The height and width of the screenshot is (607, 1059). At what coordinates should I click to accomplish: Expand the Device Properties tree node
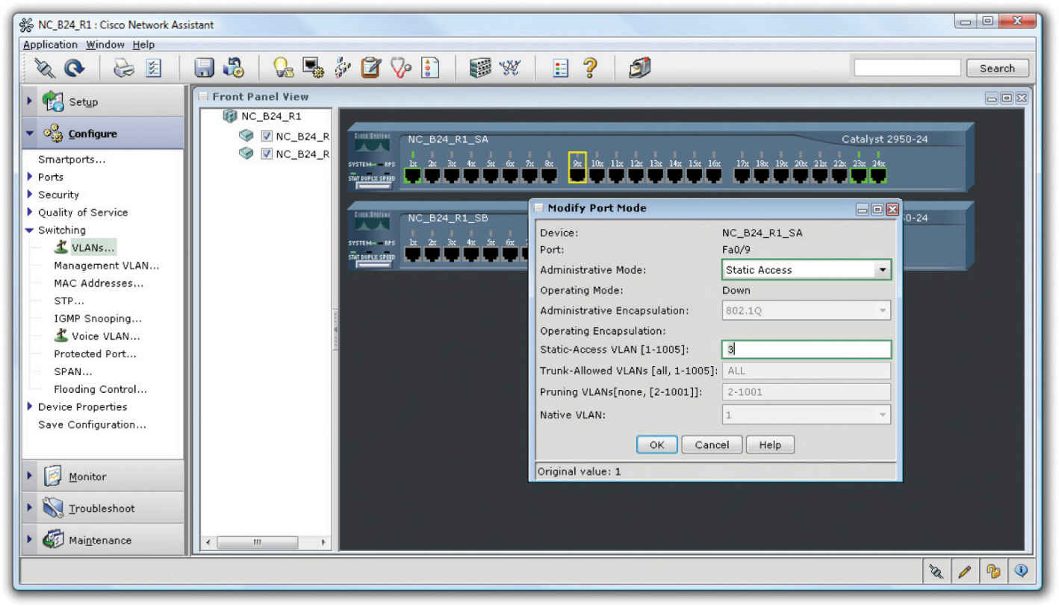[x=30, y=407]
